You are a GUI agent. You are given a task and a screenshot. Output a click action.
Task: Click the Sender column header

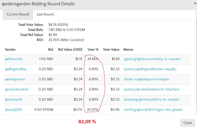coord(10,49)
